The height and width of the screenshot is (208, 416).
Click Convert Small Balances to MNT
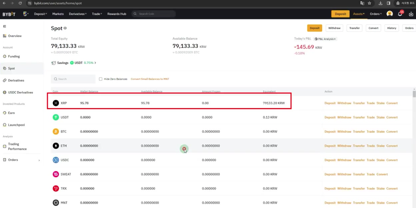150,79
